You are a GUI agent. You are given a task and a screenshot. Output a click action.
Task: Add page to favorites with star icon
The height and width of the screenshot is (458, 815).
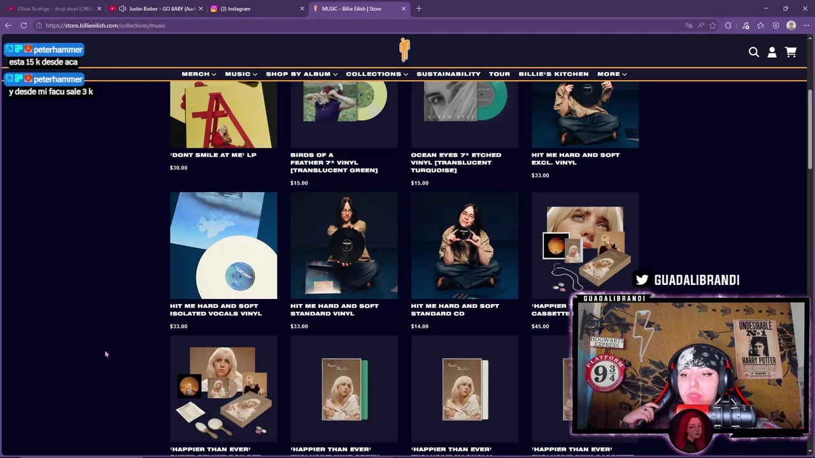coord(712,25)
